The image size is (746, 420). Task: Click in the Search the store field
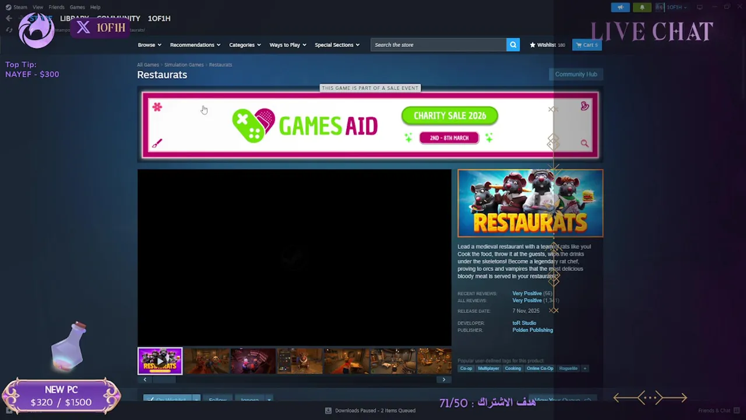pos(438,45)
